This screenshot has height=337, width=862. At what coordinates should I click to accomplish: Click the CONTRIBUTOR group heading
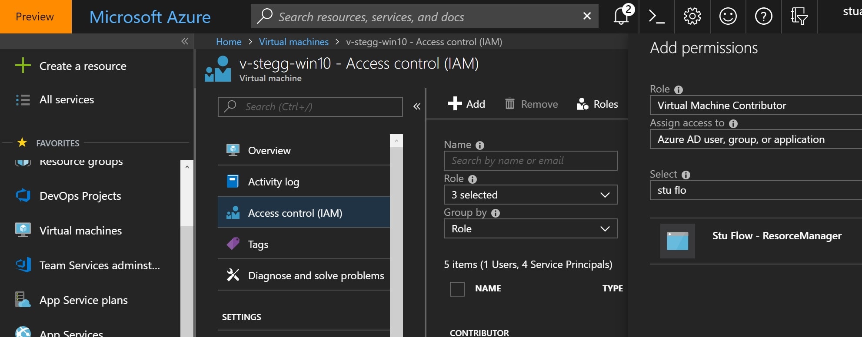coord(479,333)
